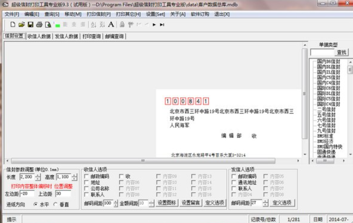Select 国内B6信封 in the type list
This screenshot has width=353, height=223.
328,61
